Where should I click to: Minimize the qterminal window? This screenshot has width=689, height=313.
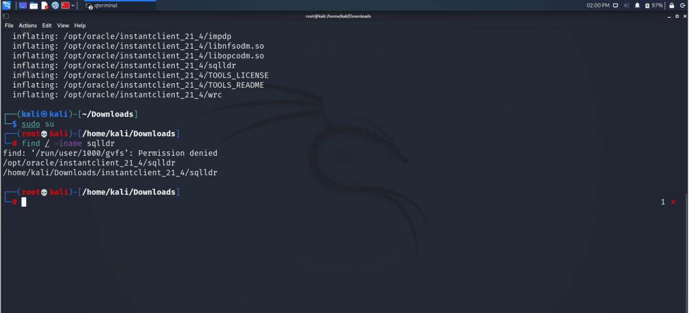670,16
